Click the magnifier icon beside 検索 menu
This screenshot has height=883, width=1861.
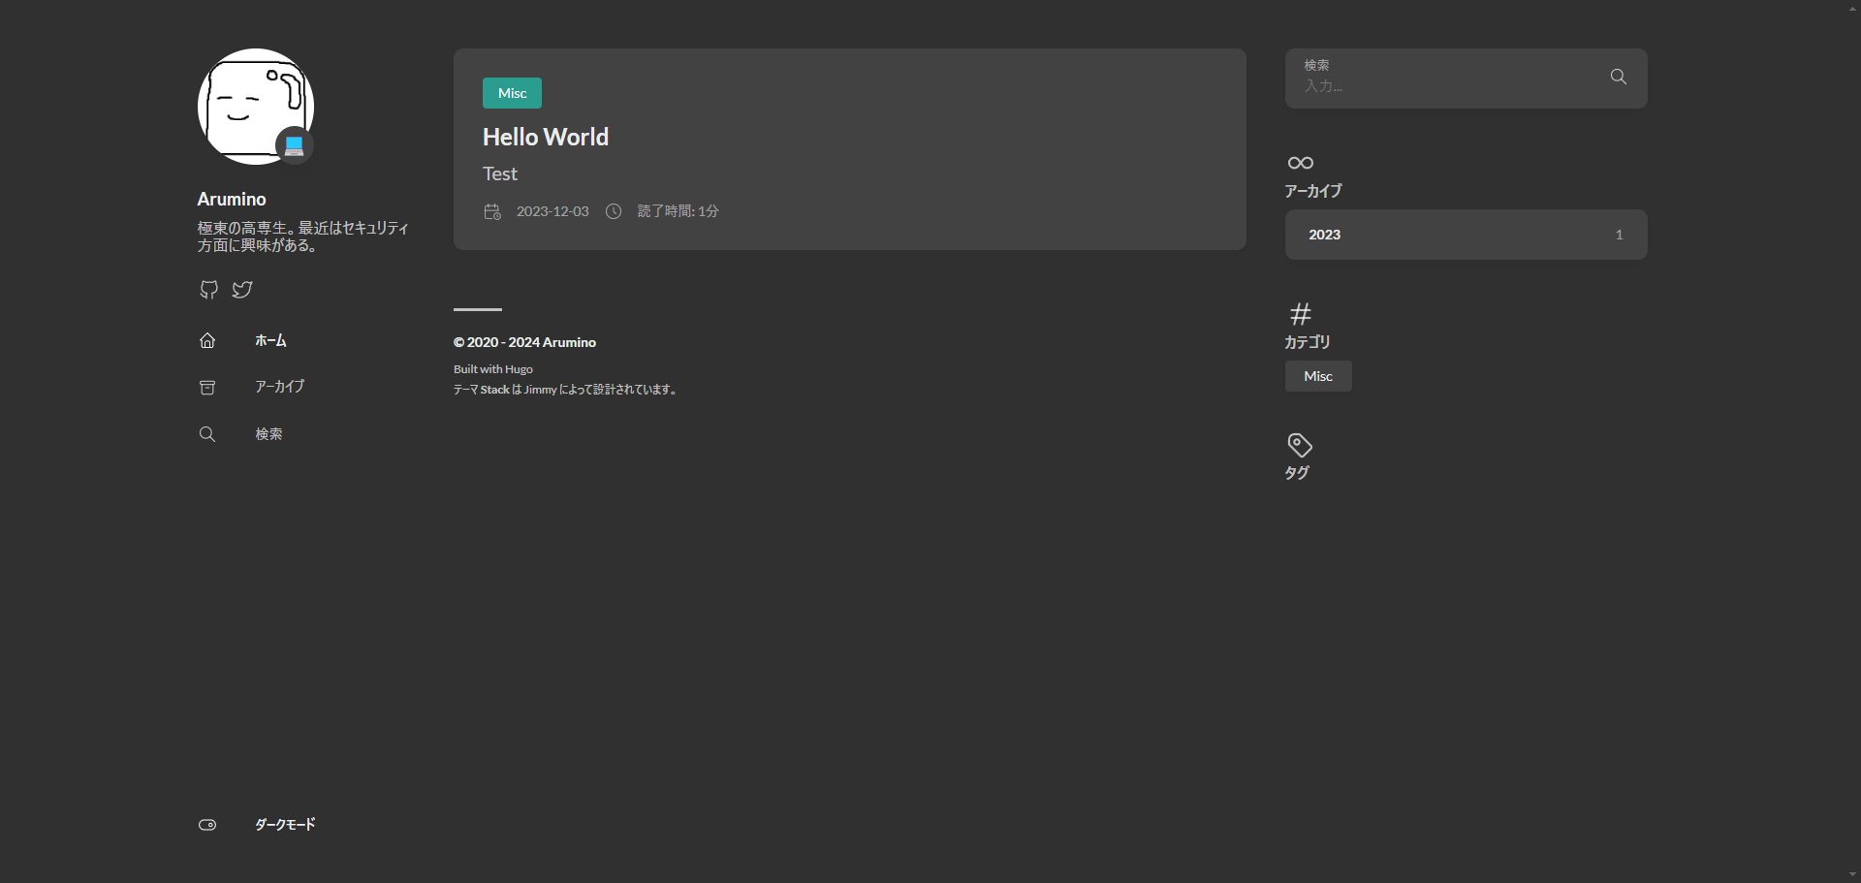(x=207, y=434)
